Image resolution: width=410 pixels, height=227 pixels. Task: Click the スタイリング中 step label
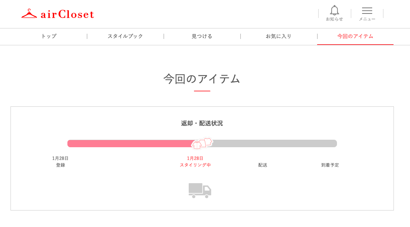pos(195,165)
